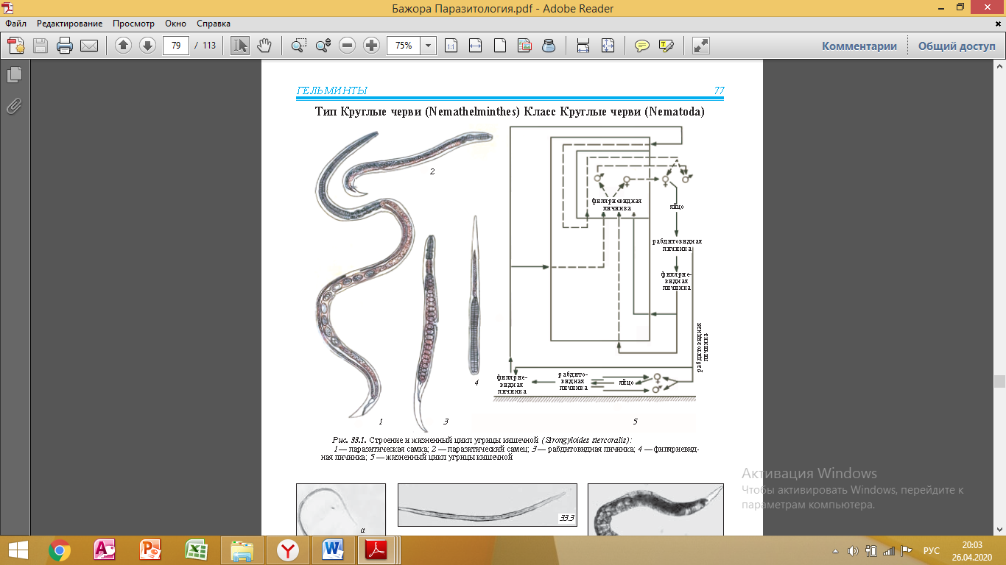The height and width of the screenshot is (565, 1006).
Task: Open File Explorer from the taskbar
Action: tap(242, 550)
